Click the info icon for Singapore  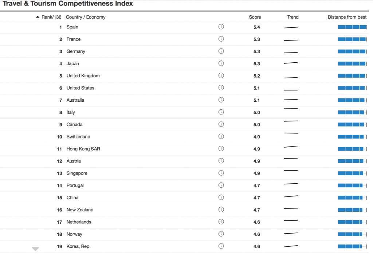click(221, 173)
